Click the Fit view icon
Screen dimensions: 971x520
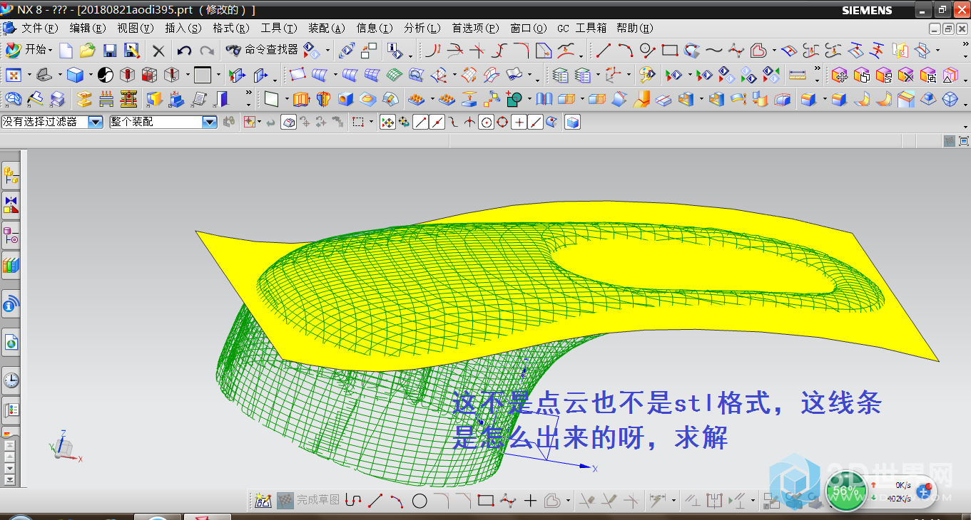pyautogui.click(x=14, y=75)
